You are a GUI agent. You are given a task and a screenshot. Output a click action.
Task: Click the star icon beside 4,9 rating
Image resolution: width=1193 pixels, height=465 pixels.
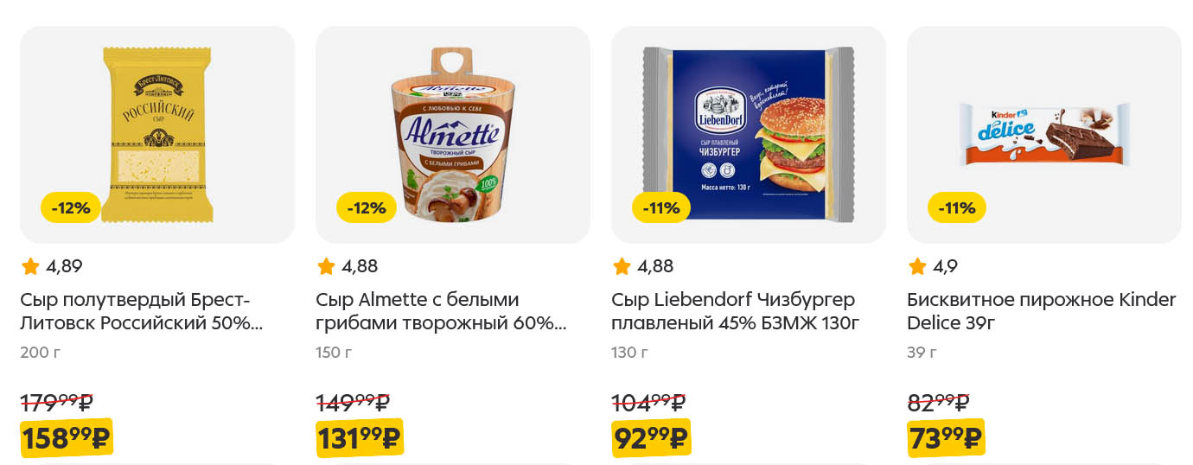917,266
